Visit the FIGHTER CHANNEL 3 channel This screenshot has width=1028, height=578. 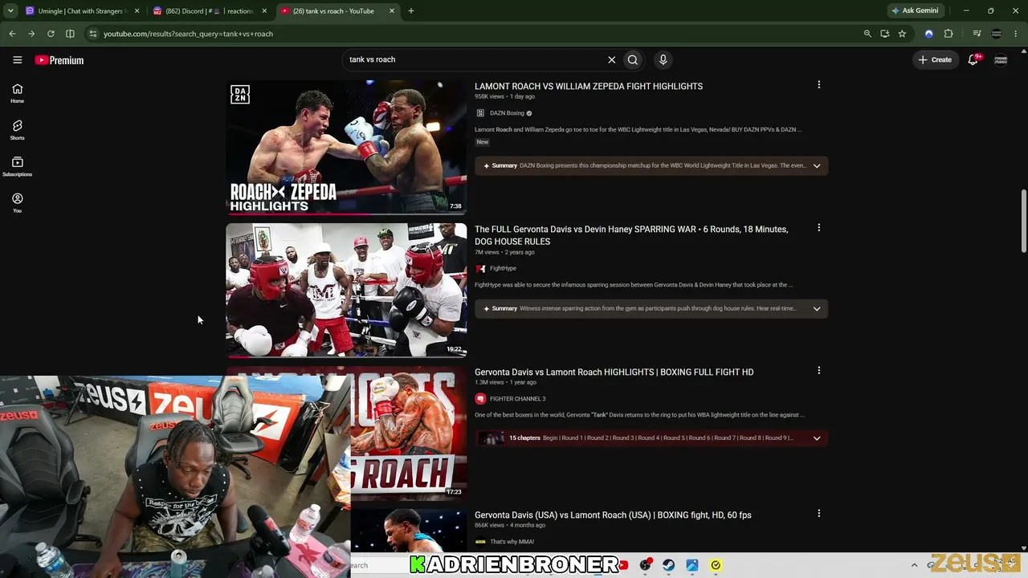click(517, 398)
